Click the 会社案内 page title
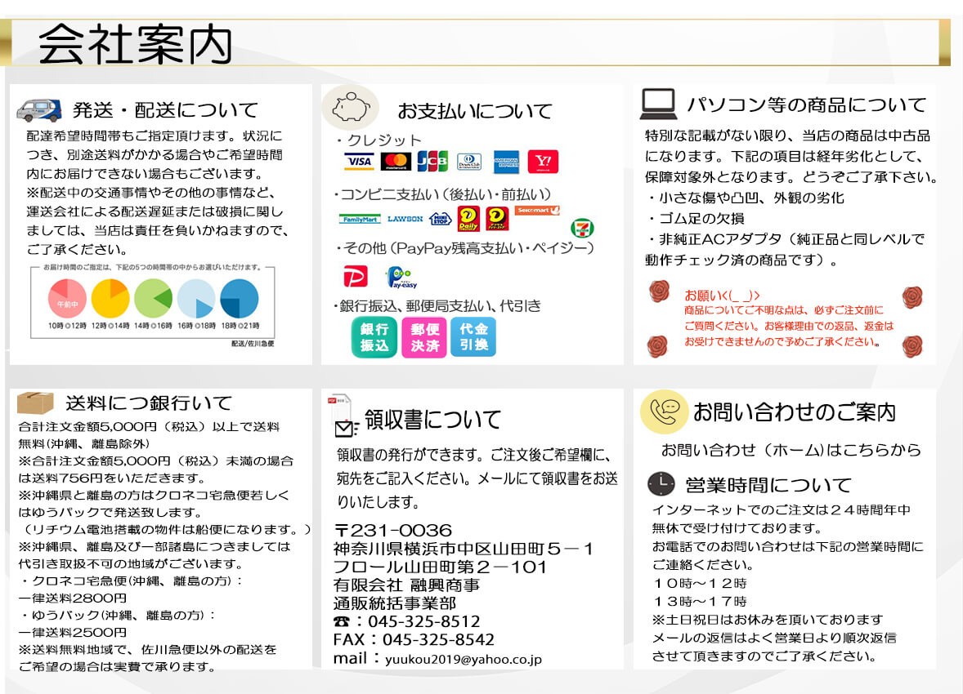This screenshot has width=963, height=694. (x=136, y=45)
